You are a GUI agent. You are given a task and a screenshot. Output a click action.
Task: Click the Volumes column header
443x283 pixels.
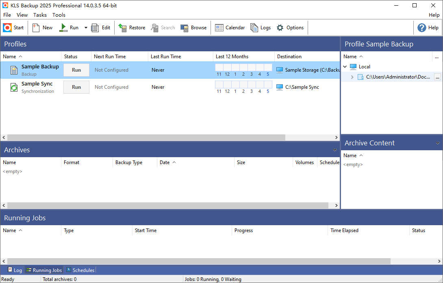coord(304,162)
